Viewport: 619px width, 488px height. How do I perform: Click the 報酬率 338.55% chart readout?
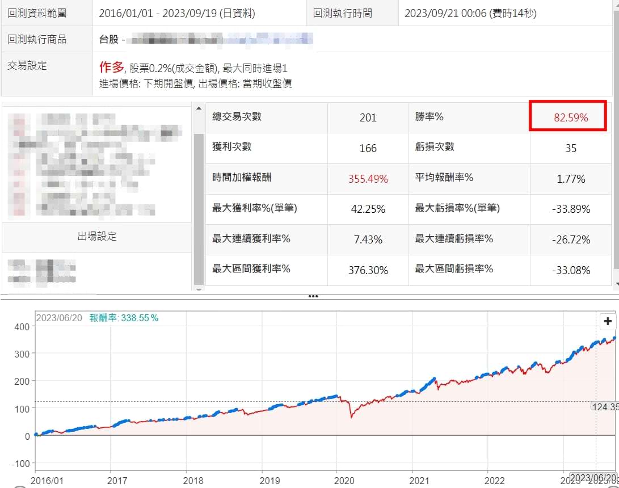[x=124, y=318]
